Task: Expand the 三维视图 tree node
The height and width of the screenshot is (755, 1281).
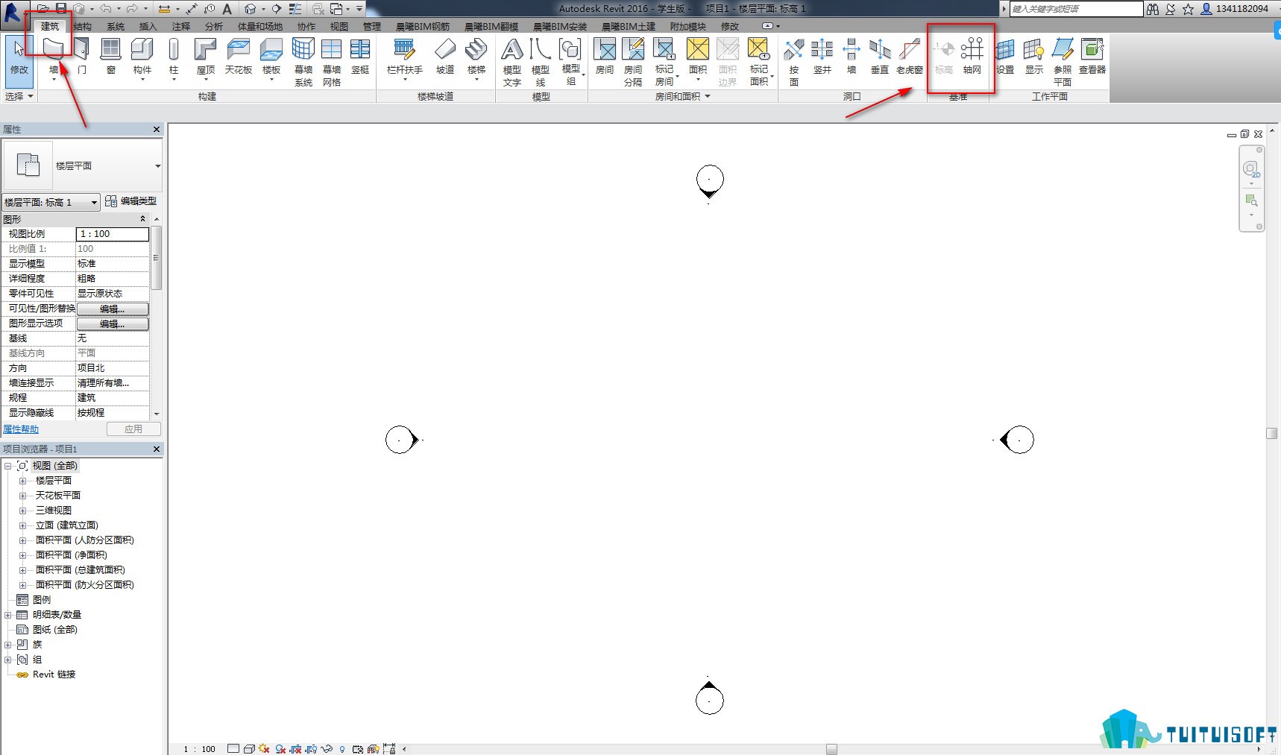Action: [22, 511]
